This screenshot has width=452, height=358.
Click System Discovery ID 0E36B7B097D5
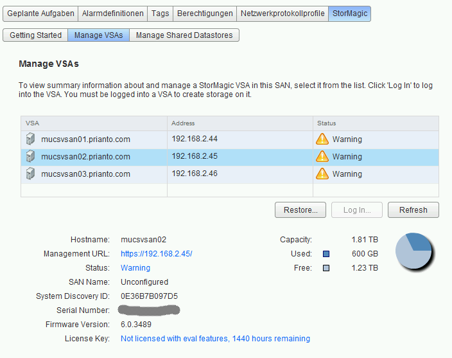[x=149, y=296]
